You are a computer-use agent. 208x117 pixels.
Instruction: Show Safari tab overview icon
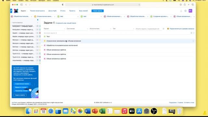pyautogui.click(x=193, y=5)
